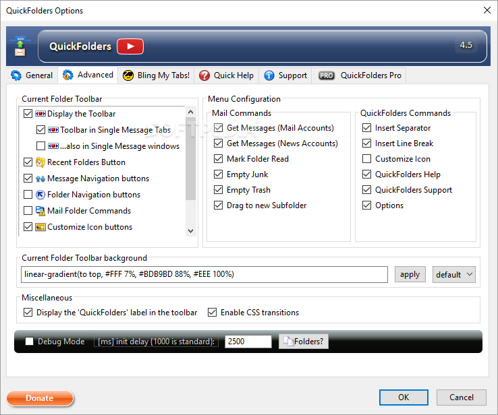Toggle Recent Folders Button checkbox
This screenshot has height=415, width=498.
click(28, 162)
